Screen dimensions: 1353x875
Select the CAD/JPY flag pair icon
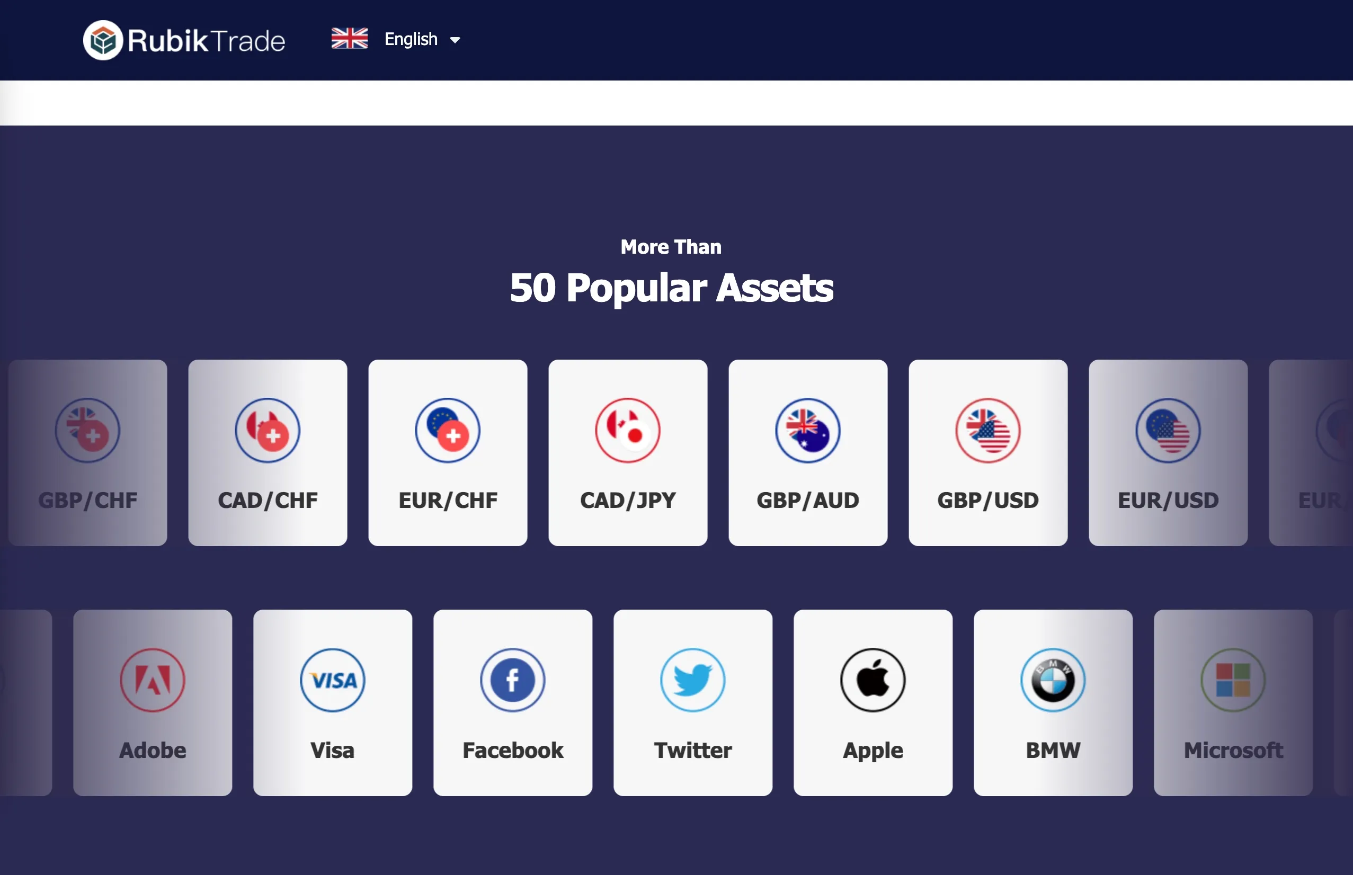pyautogui.click(x=628, y=430)
